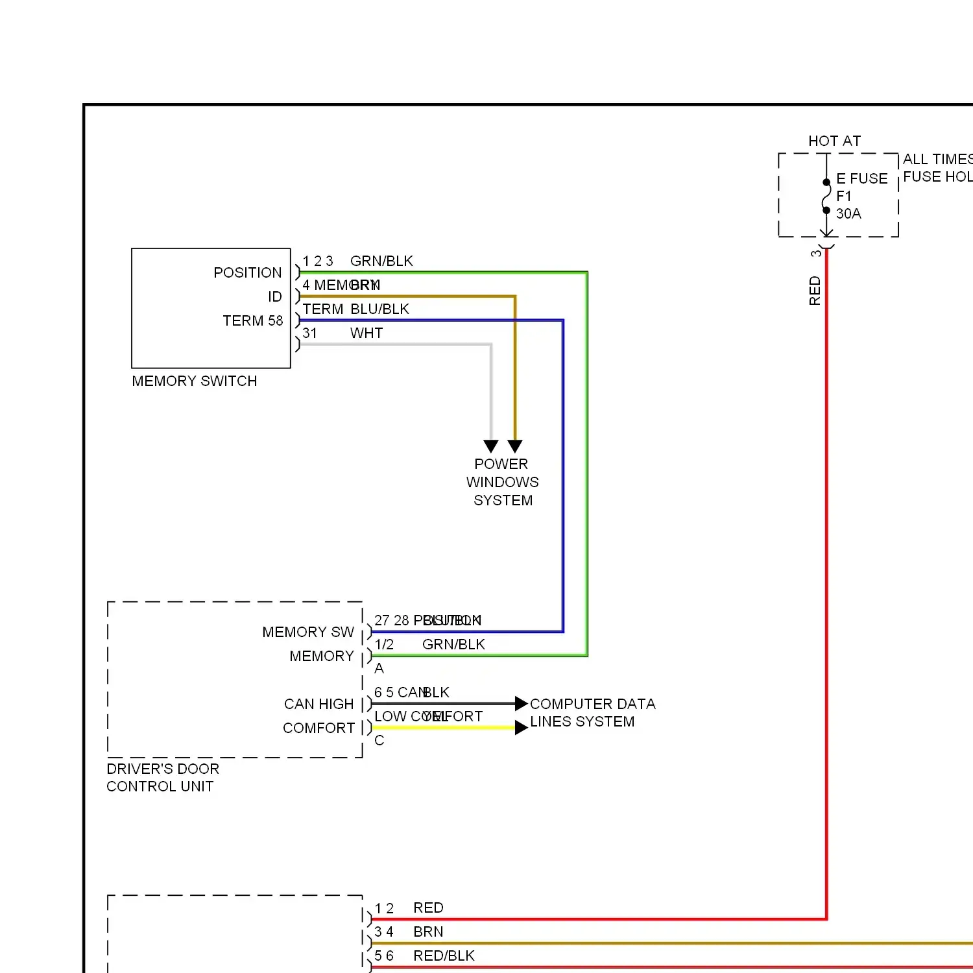This screenshot has height=973, width=973.
Task: Click the 1 2 RED wire label
Action: (x=409, y=908)
